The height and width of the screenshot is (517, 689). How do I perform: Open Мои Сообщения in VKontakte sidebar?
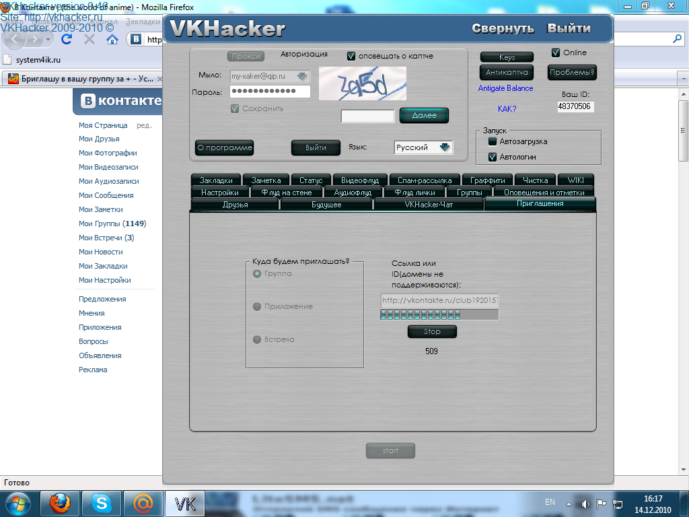pos(106,195)
